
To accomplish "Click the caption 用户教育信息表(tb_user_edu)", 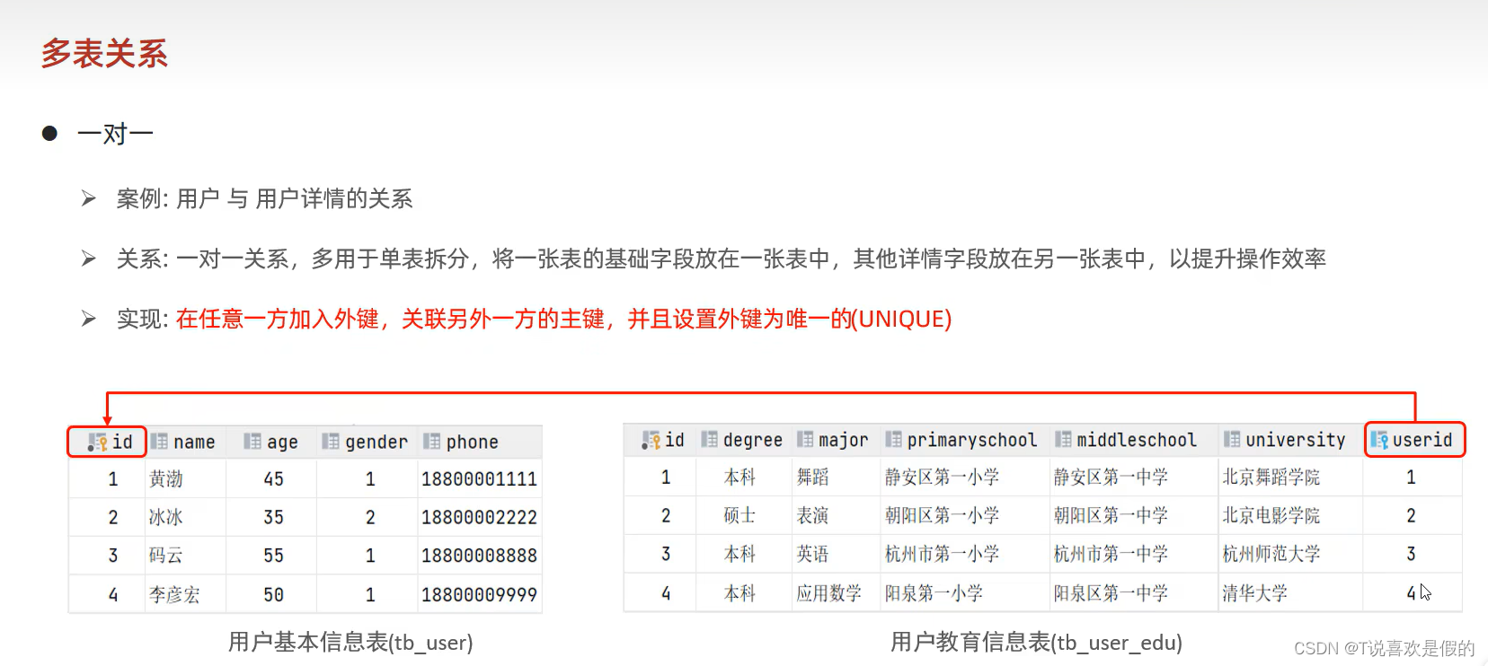I will click(1036, 642).
